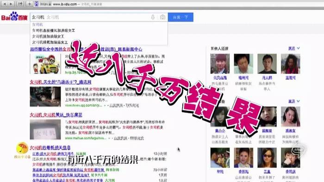
Task: Open camera image search icon
Action: pyautogui.click(x=162, y=17)
